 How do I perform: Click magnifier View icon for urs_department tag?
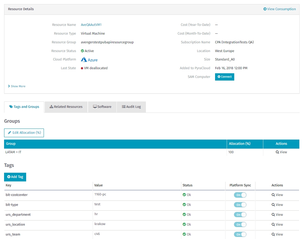point(273,215)
